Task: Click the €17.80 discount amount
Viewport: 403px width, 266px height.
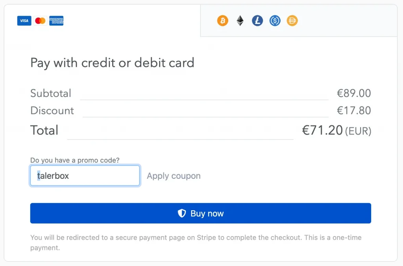Action: tap(354, 111)
